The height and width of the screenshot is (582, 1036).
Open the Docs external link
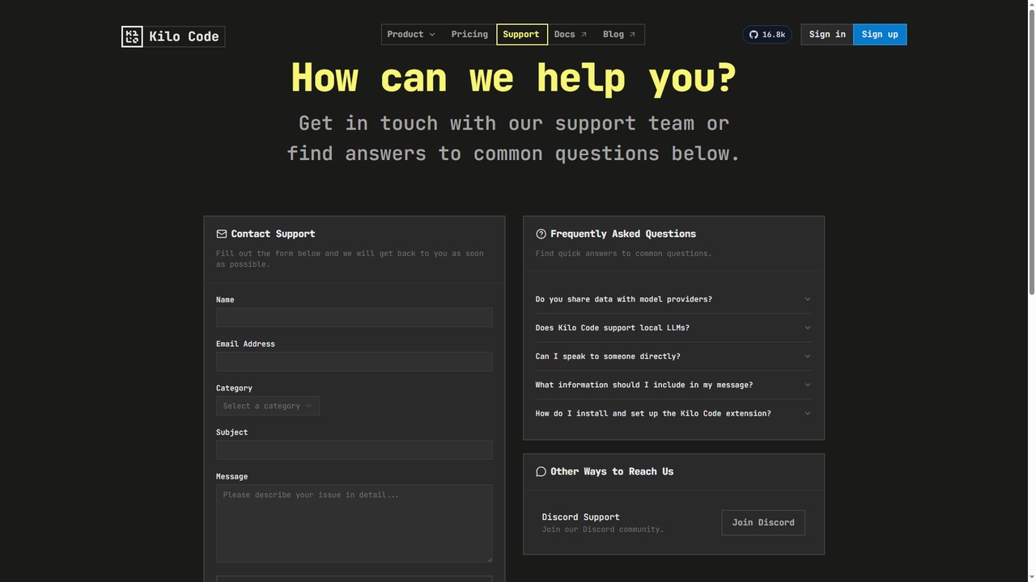571,35
